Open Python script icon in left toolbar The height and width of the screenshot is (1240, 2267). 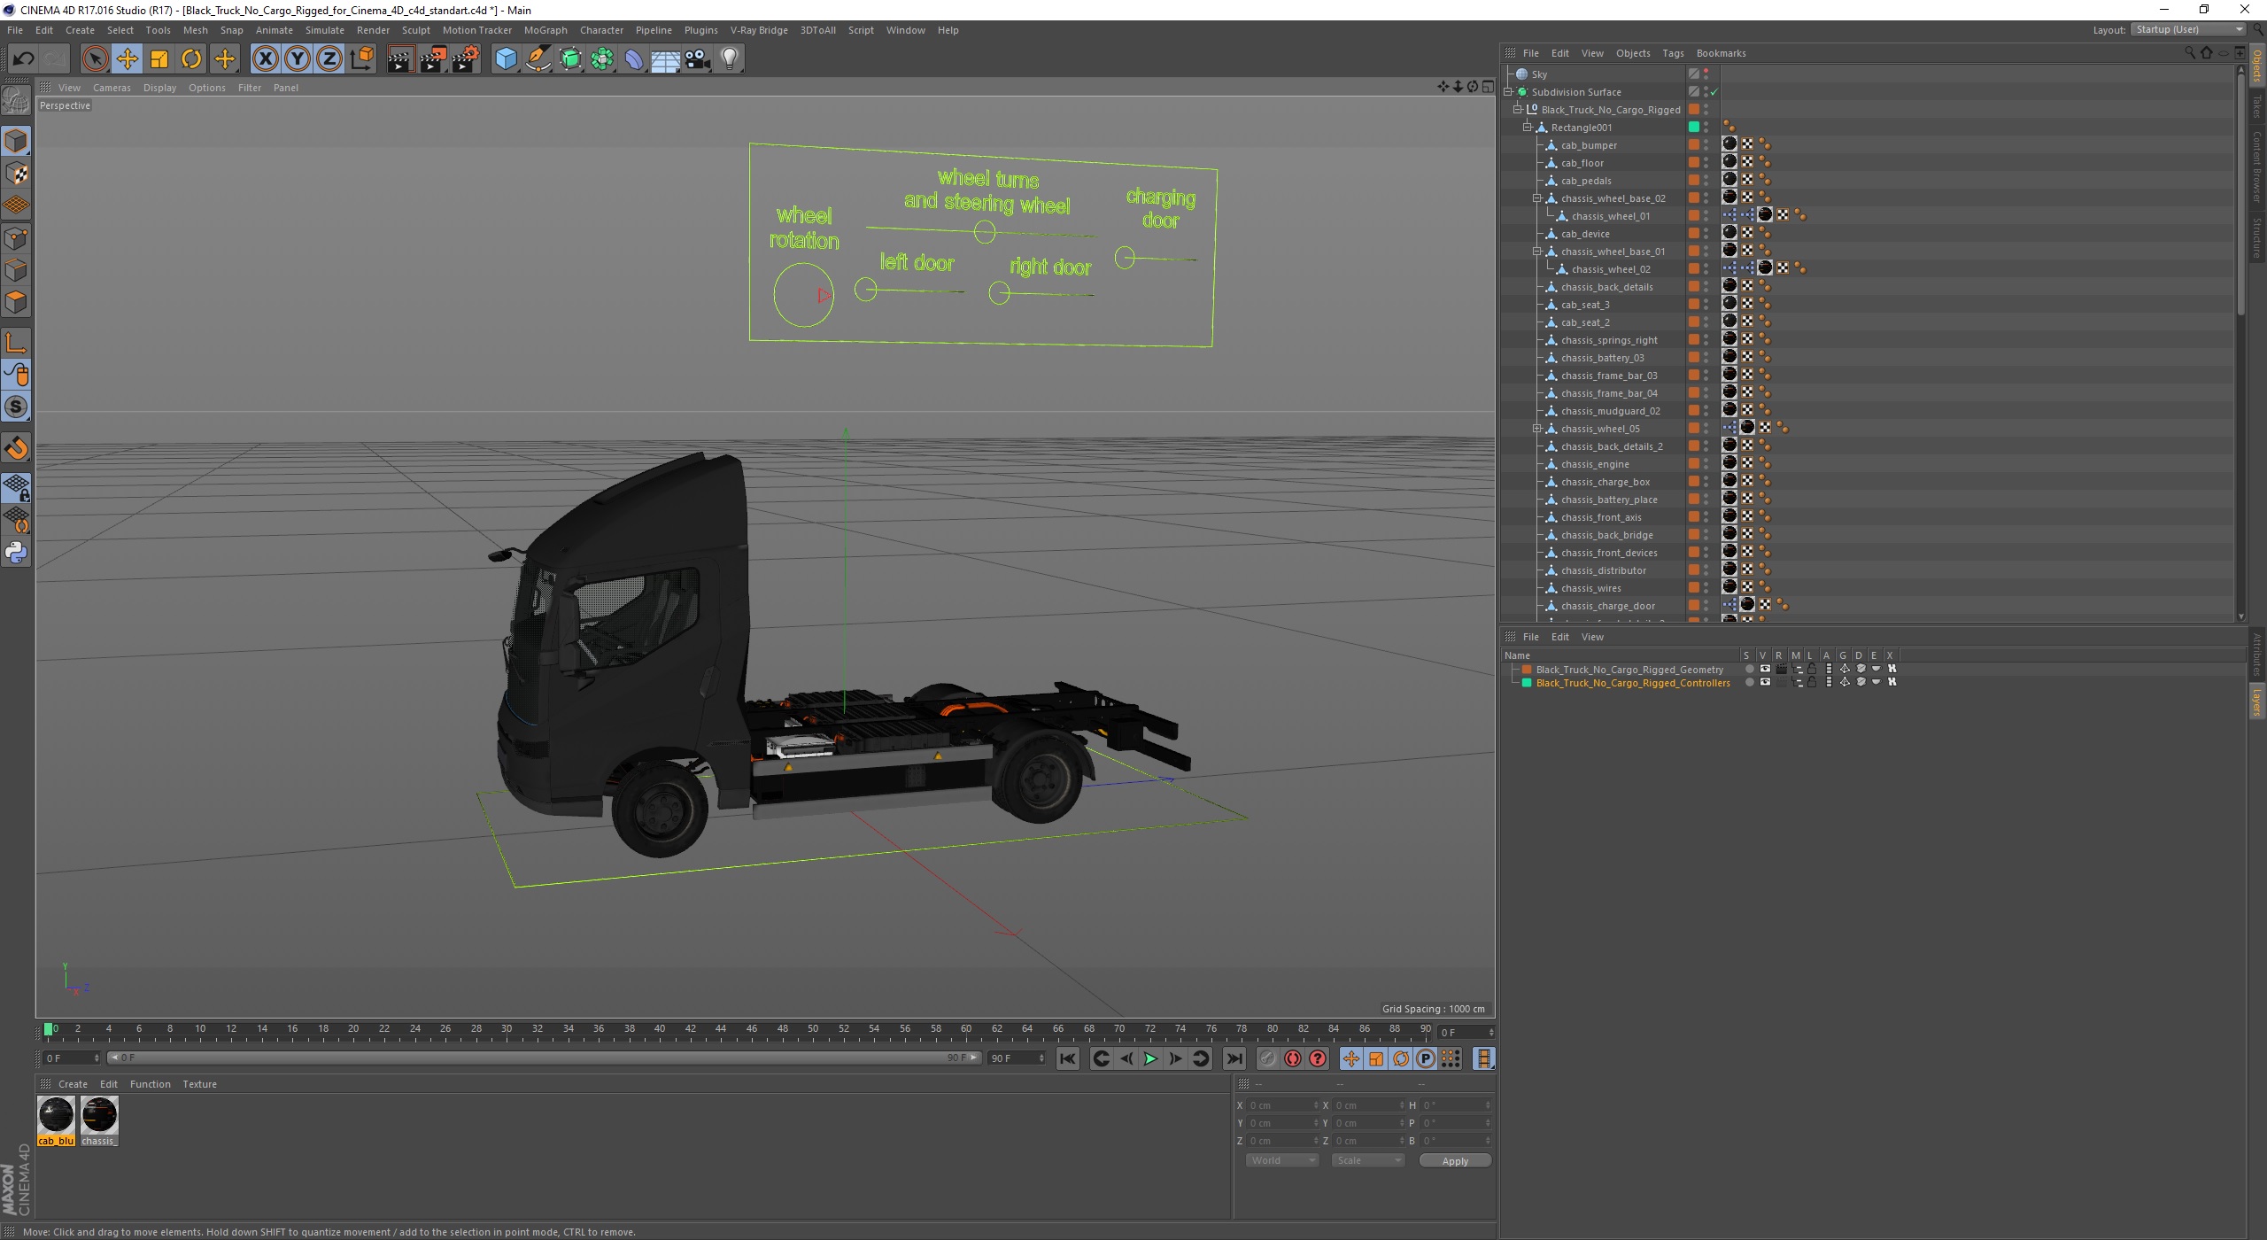click(16, 553)
